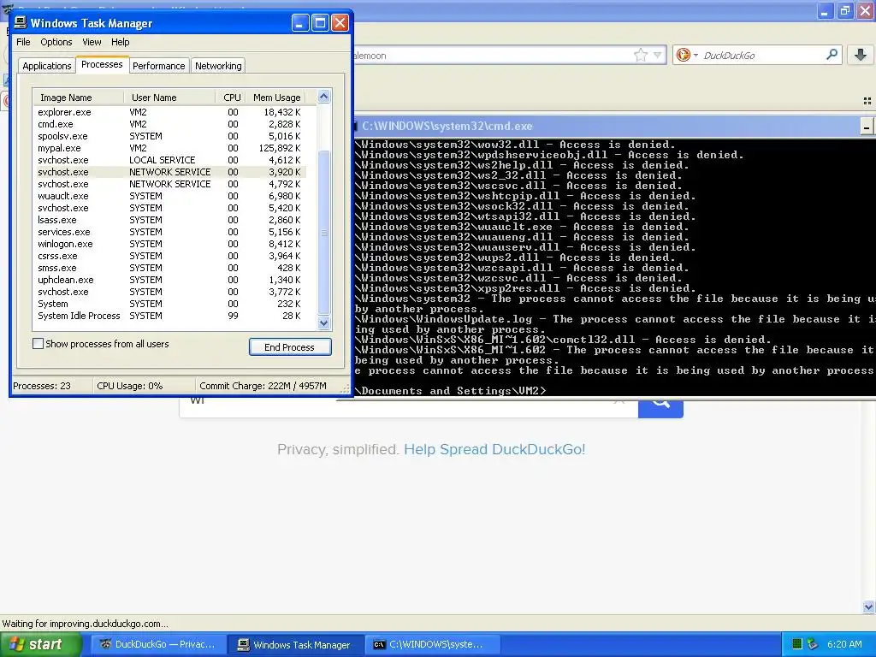
Task: Toggle Show processes from all users checkbox
Action: pos(38,344)
